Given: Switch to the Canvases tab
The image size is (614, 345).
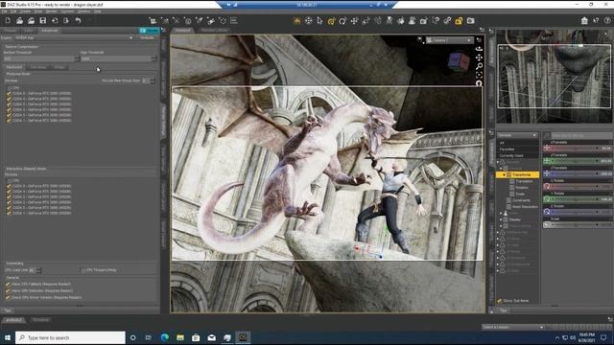Looking at the screenshot, I should pos(38,67).
